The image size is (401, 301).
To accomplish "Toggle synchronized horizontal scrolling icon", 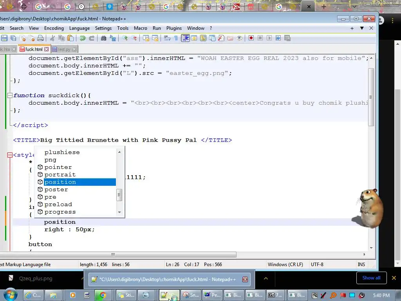I will (x=155, y=38).
